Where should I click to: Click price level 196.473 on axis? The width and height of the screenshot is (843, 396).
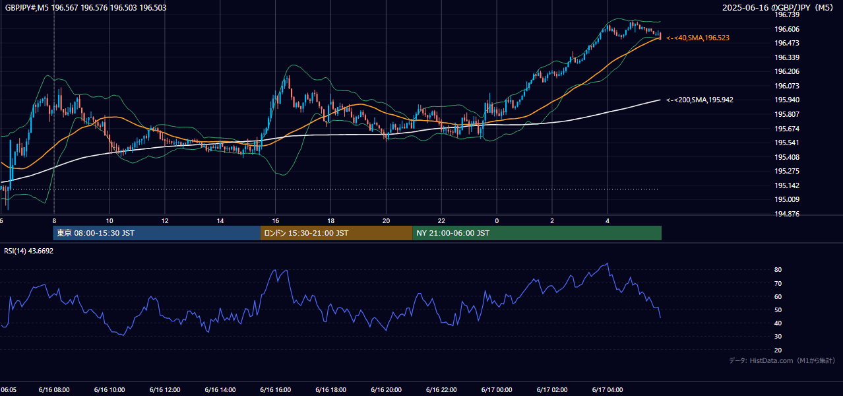[x=788, y=43]
